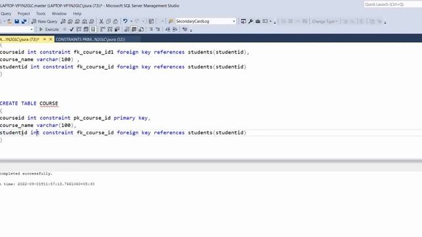Image resolution: width=422 pixels, height=237 pixels.
Task: Click the database icon beside SecondaryCardLog
Action: pyautogui.click(x=171, y=21)
